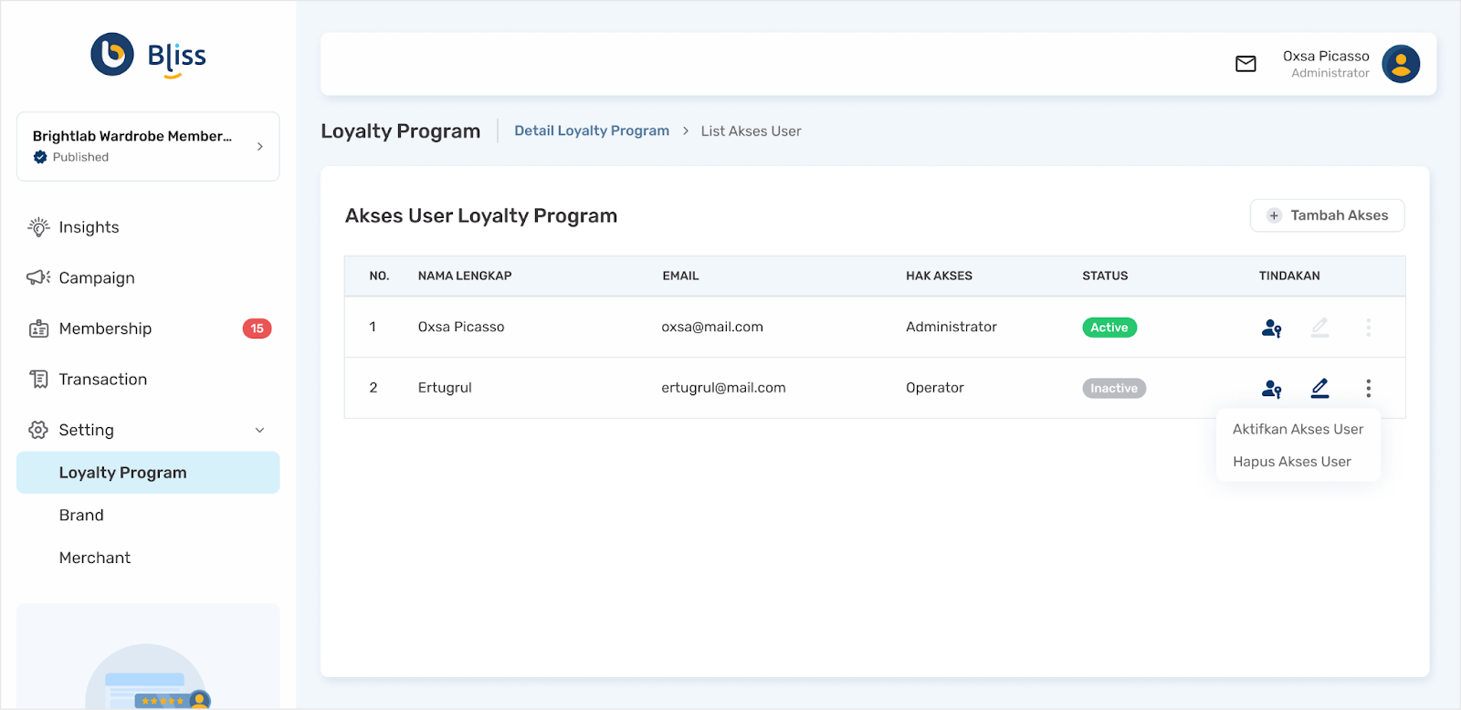Click user access icon in Oxsa Picasso row

(x=1271, y=328)
